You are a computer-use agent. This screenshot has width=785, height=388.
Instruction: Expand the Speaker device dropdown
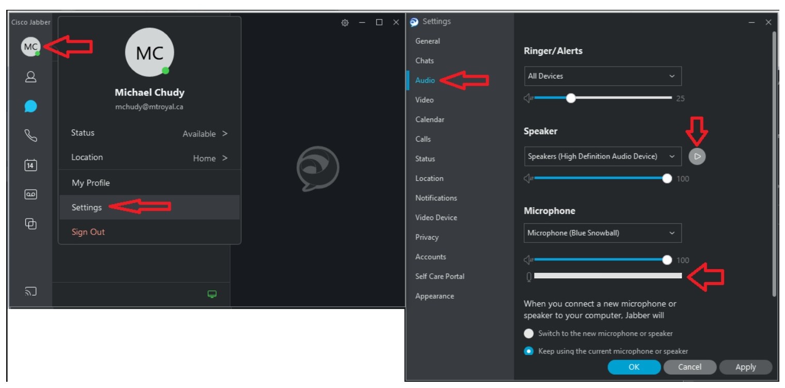tap(602, 156)
